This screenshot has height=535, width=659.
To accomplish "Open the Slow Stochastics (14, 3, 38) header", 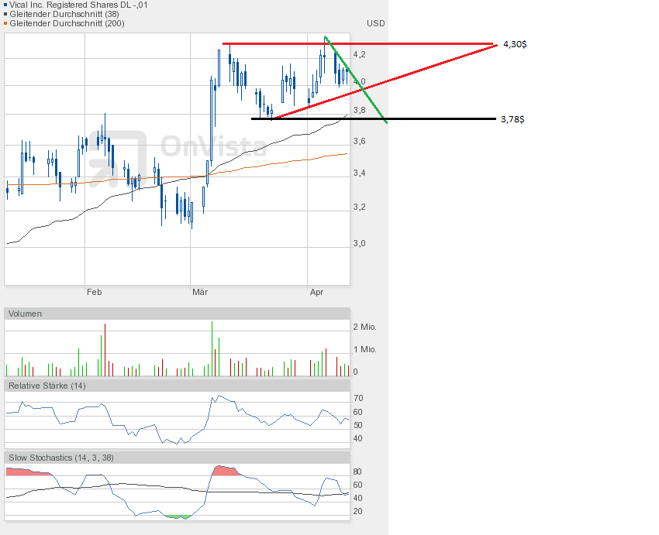I will (x=61, y=458).
